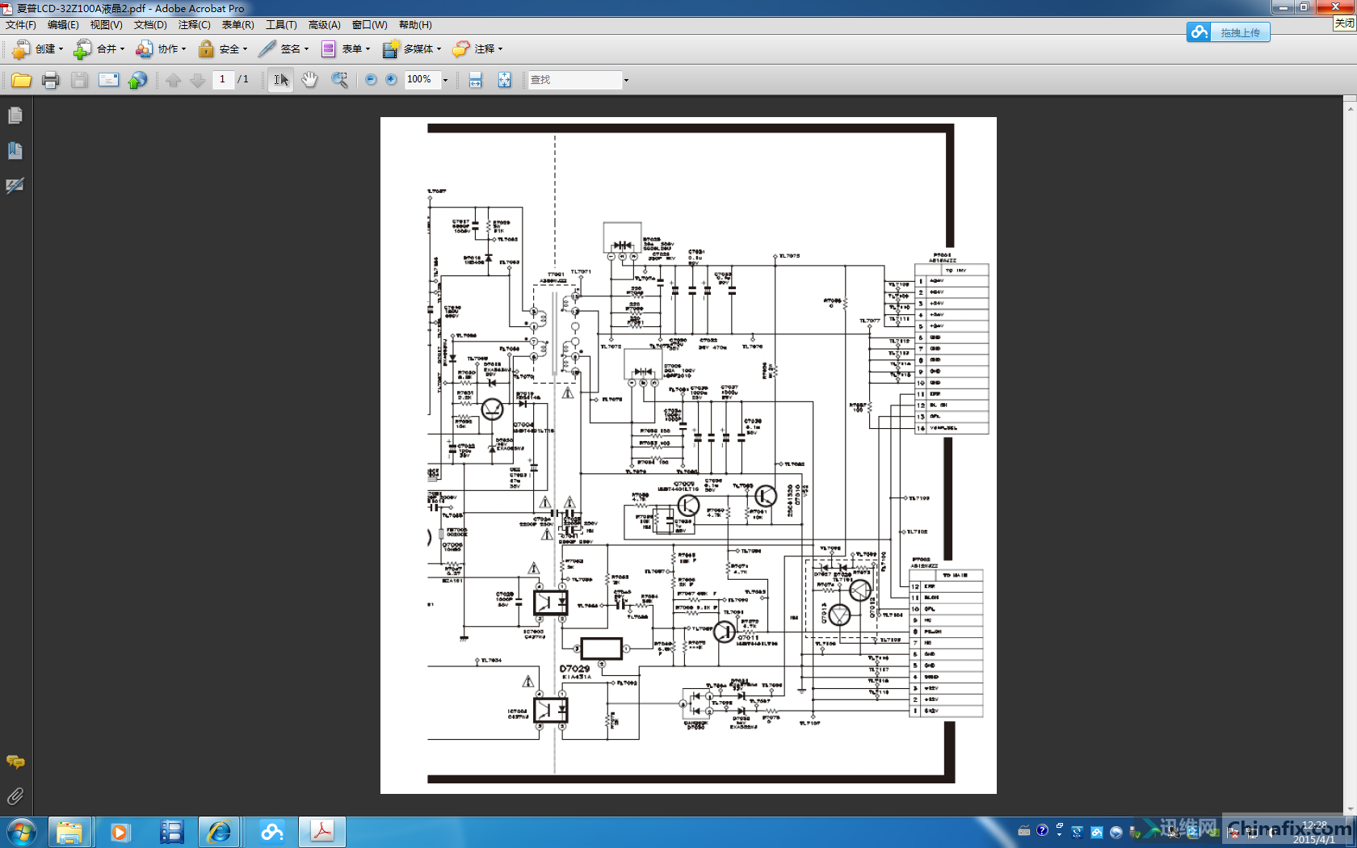Click the Zoom In plus icon

pos(391,79)
